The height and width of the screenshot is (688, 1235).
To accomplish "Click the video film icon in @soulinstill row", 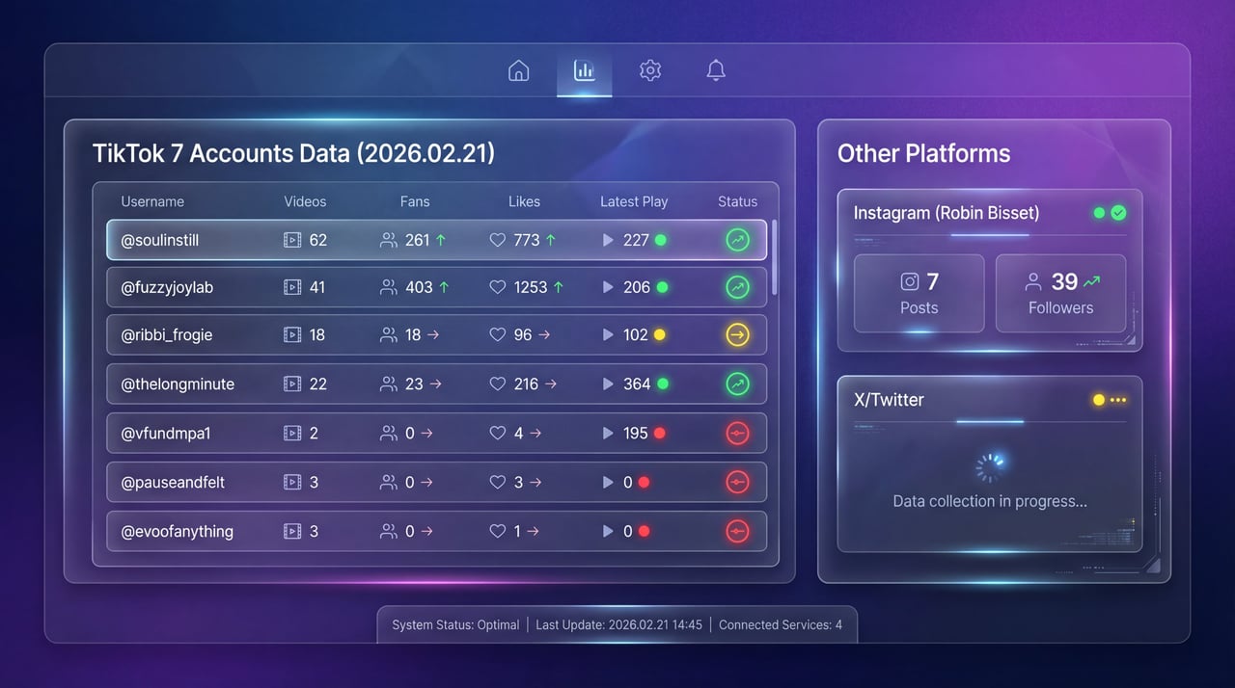I will coord(292,240).
